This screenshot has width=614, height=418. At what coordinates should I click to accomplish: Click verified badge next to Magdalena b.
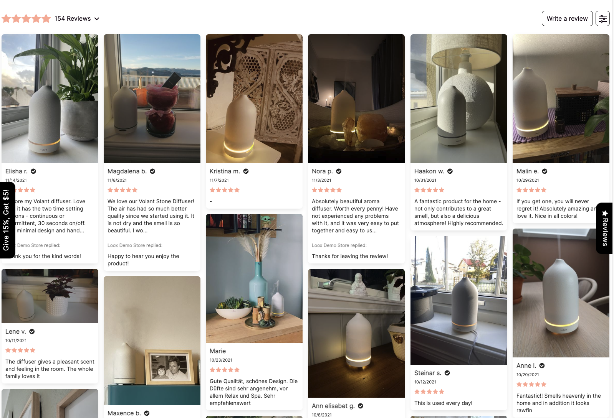point(152,171)
